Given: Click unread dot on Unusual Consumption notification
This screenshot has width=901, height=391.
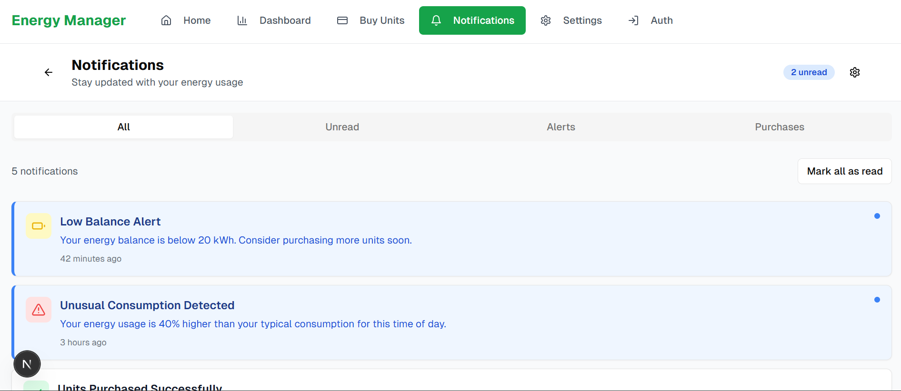Looking at the screenshot, I should (x=877, y=300).
